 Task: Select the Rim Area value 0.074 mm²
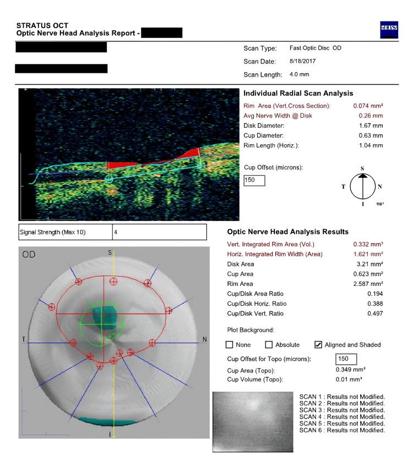click(x=368, y=106)
